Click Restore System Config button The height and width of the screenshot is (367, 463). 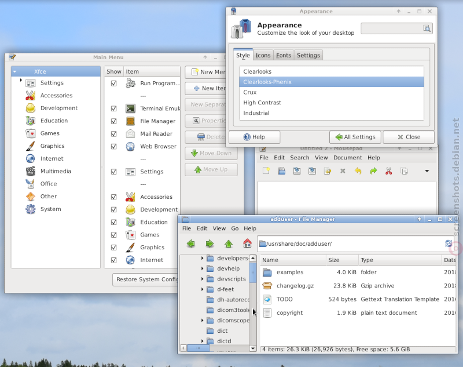(x=145, y=279)
